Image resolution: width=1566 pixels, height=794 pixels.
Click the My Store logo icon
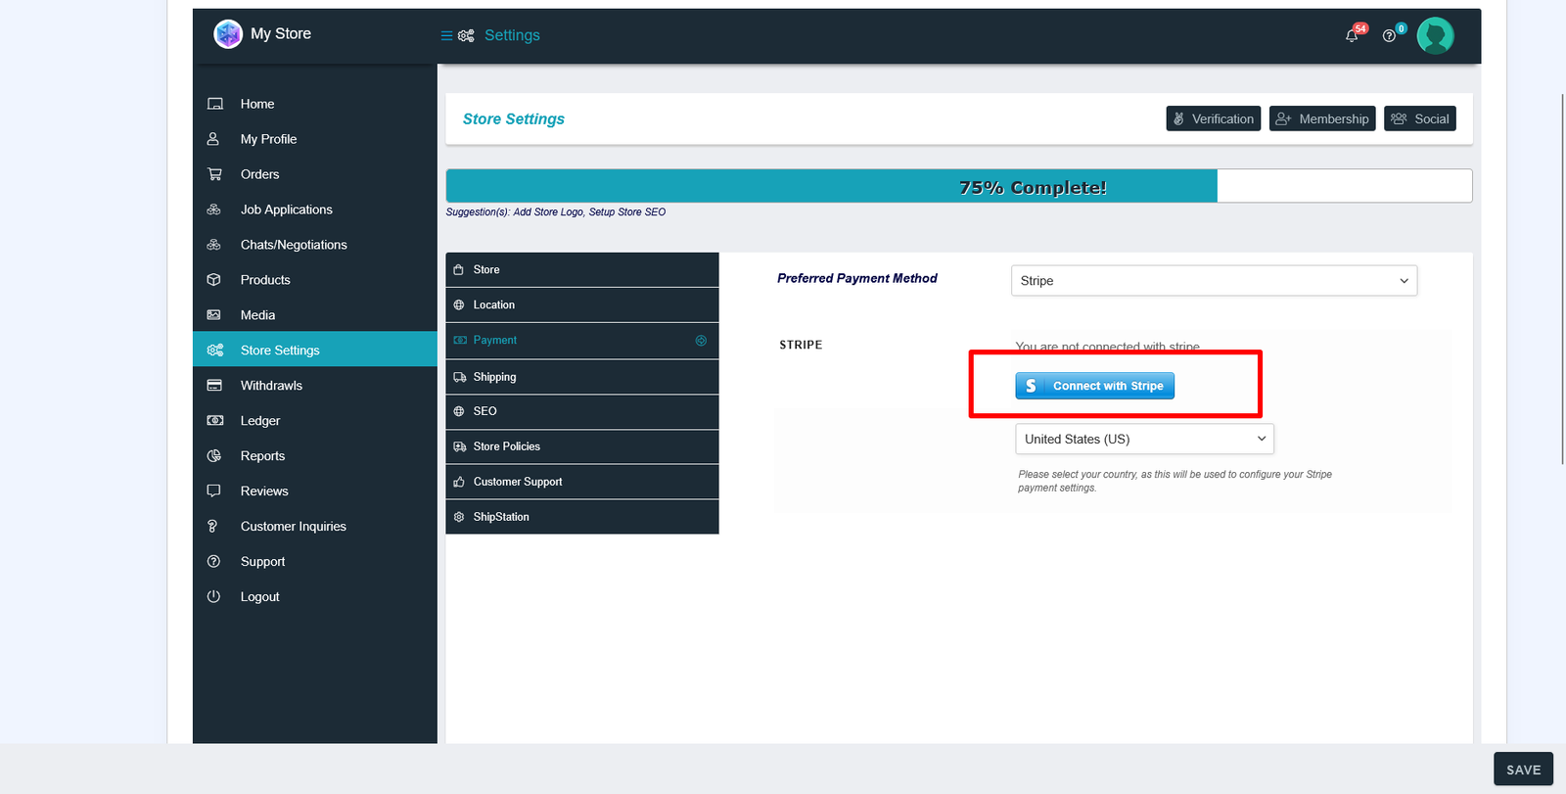(228, 34)
